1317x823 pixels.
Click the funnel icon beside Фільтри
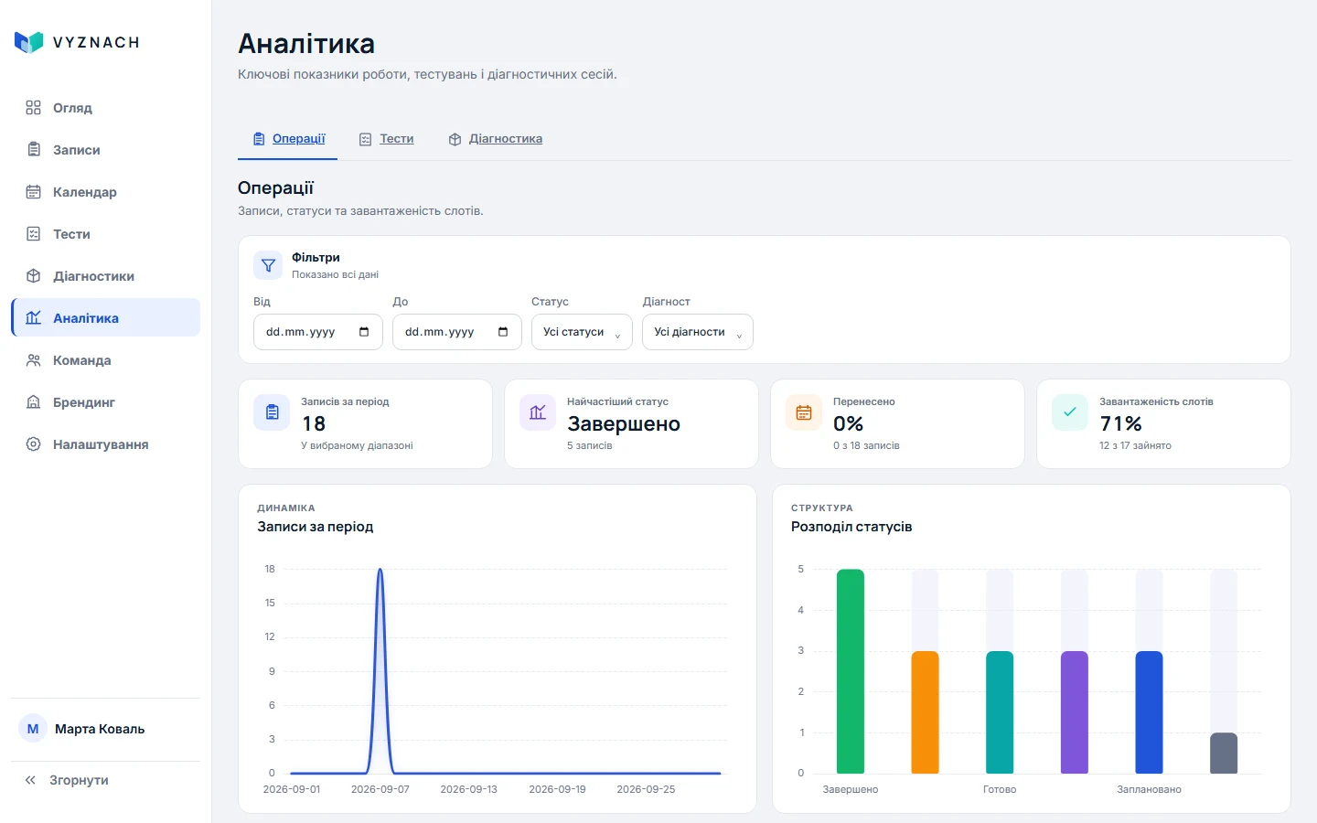point(268,265)
